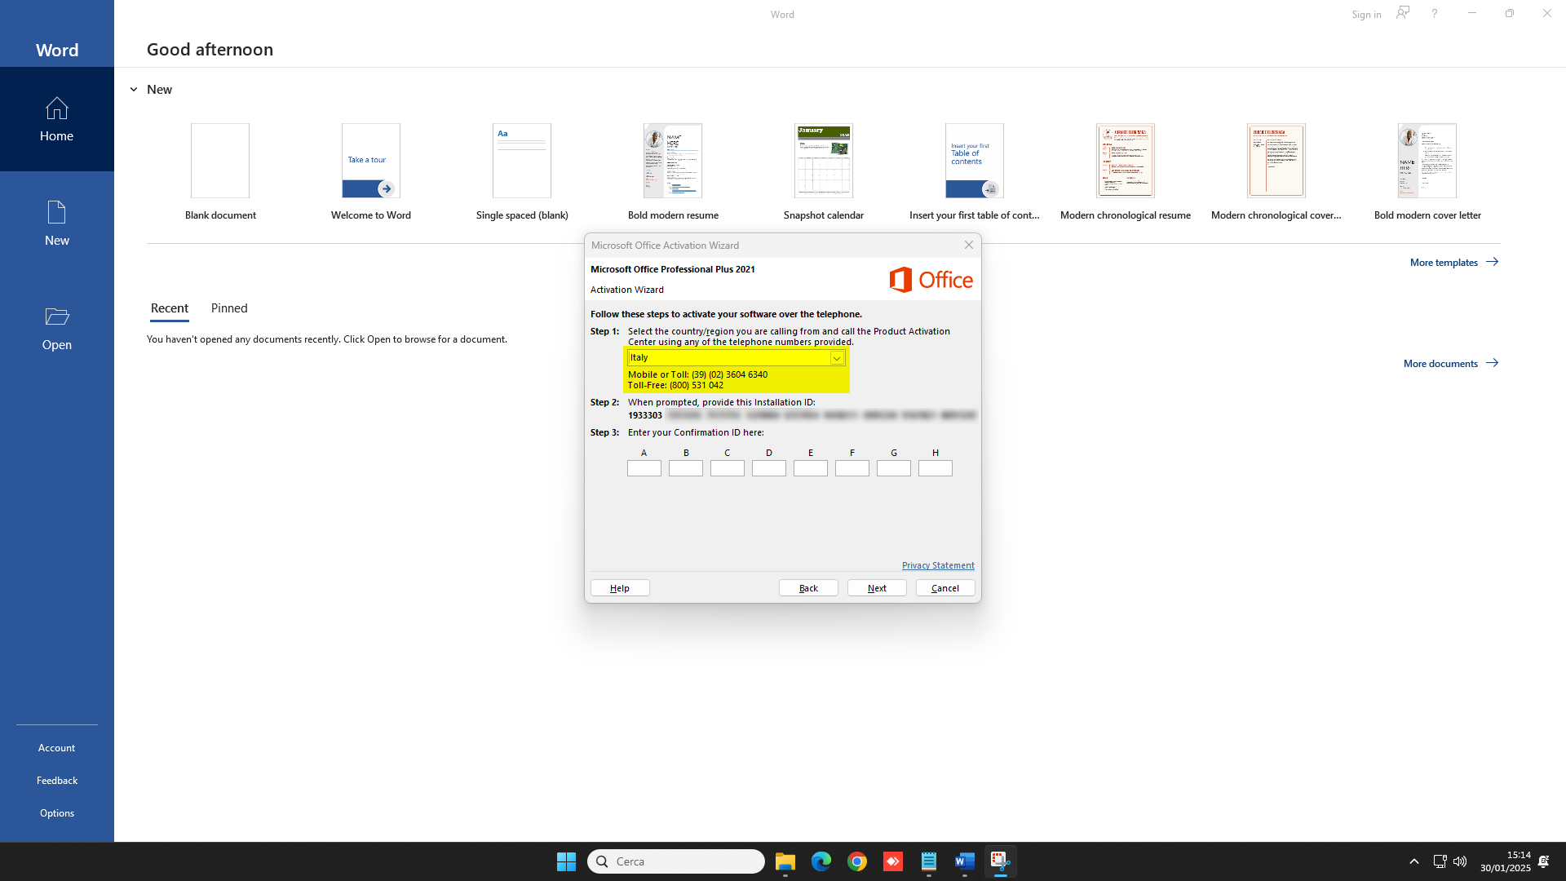
Task: Open Account in the sidebar
Action: (x=56, y=748)
